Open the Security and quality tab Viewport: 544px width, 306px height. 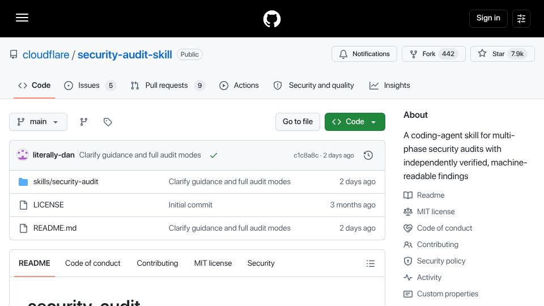tap(313, 86)
